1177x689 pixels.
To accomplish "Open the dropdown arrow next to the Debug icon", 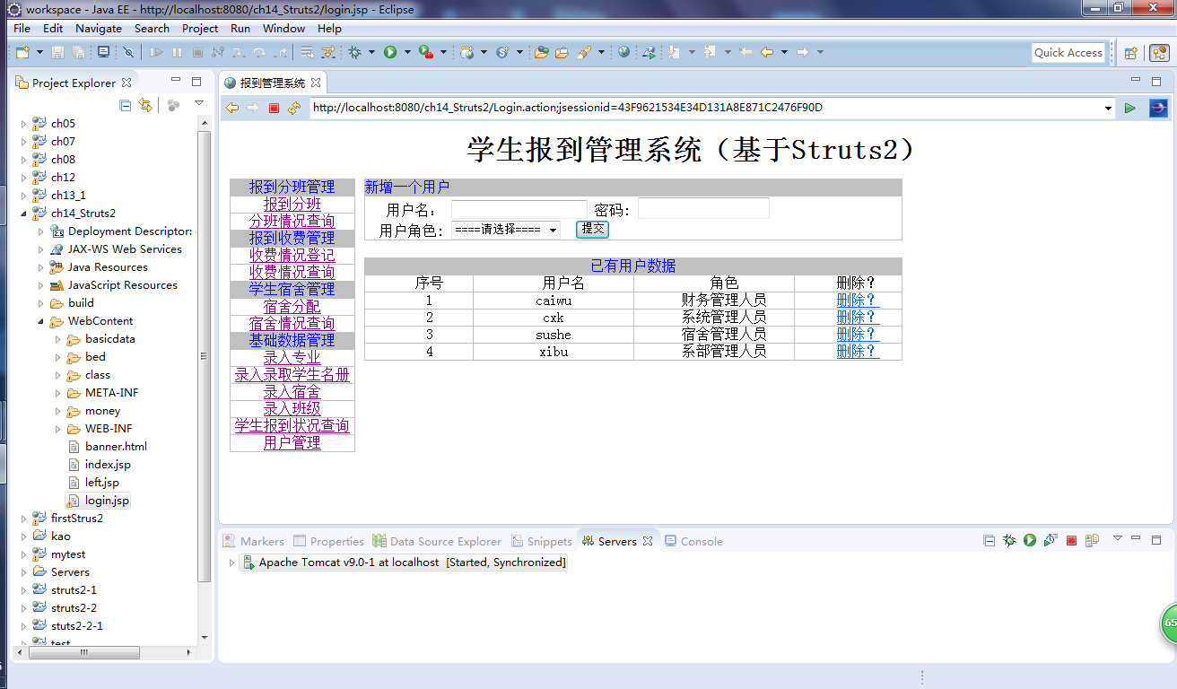I will (371, 52).
